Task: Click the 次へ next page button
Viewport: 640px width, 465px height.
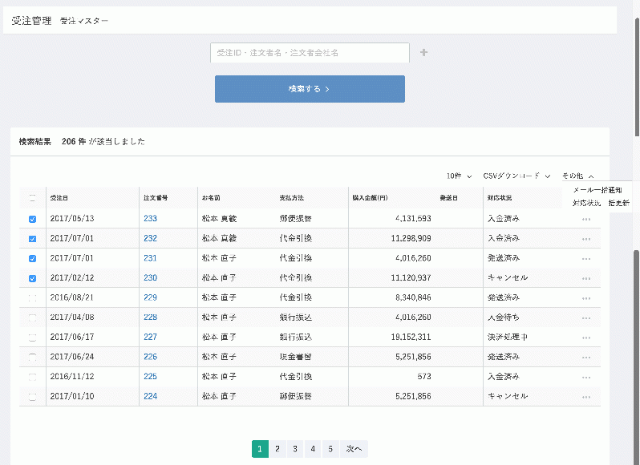Action: pos(354,449)
